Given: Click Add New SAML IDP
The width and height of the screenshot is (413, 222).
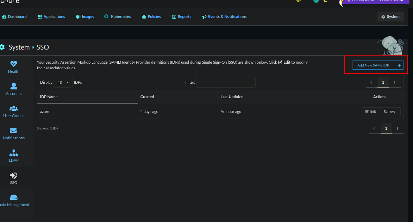Looking at the screenshot, I should click(378, 65).
